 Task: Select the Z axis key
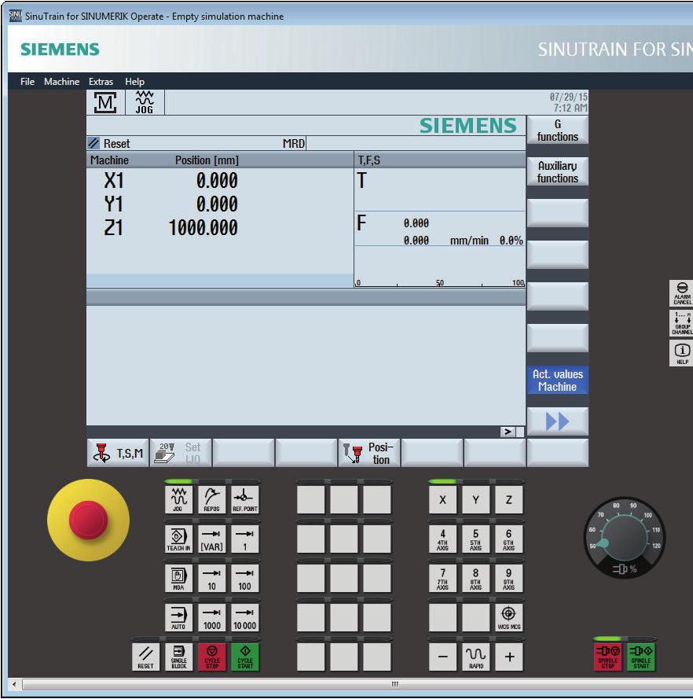508,499
